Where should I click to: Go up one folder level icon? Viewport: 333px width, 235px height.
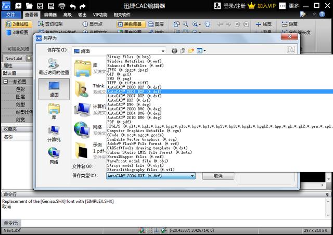(183, 50)
